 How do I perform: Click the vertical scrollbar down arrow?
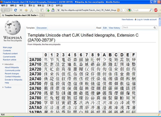click(160, 112)
